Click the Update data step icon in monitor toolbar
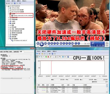This screenshot has height=94, width=110. pyautogui.click(x=65, y=57)
